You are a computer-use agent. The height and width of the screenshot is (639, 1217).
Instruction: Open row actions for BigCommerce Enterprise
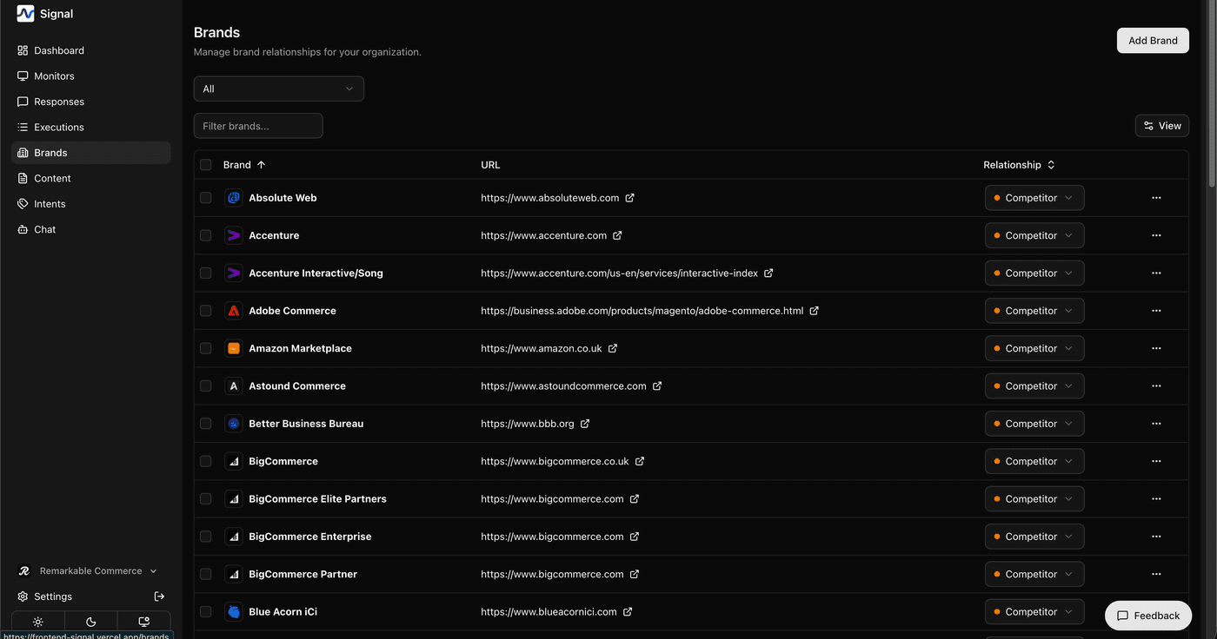[1156, 537]
